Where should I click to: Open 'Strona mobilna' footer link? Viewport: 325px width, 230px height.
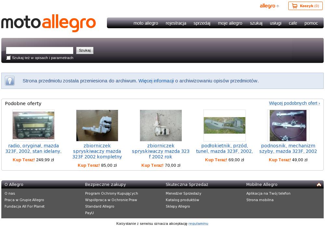[260, 200]
